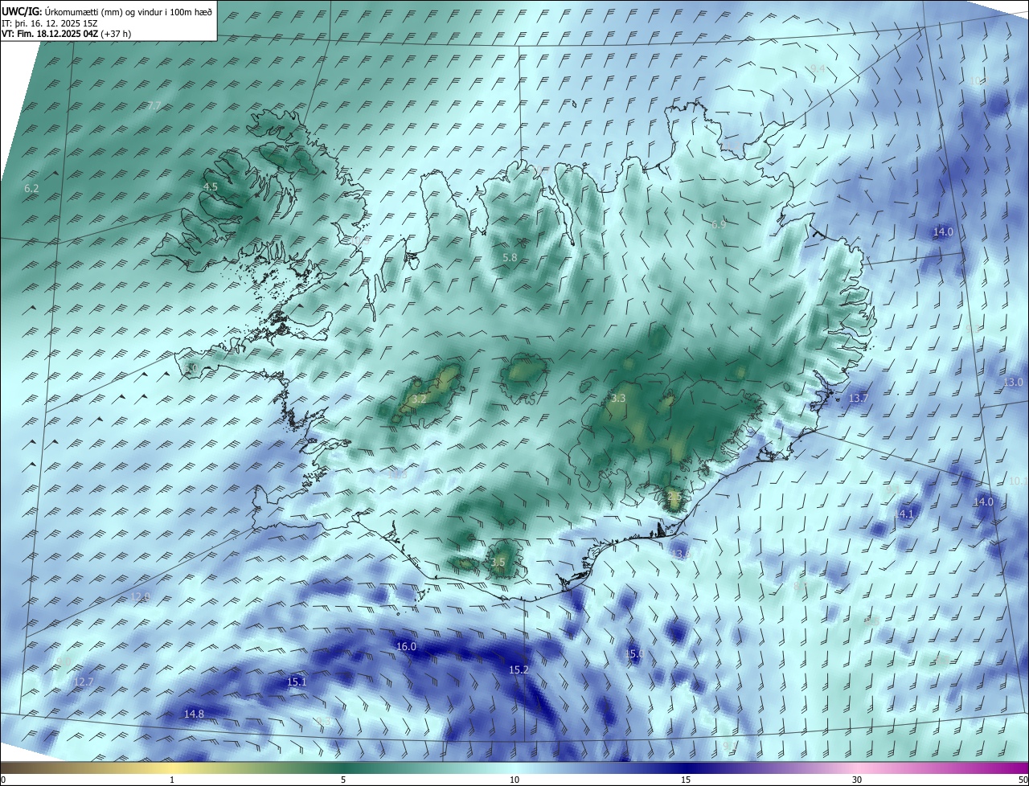This screenshot has height=786, width=1029.
Task: Click the 12.7 value label on the map
Action: click(84, 682)
